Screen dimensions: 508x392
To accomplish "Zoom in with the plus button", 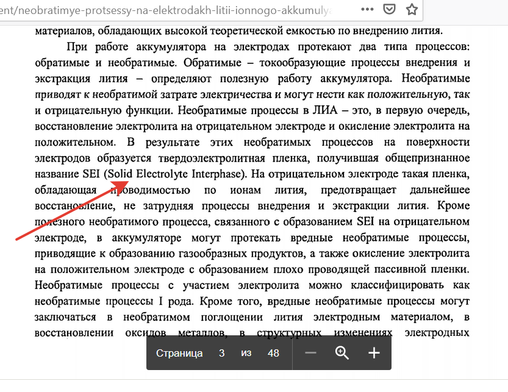I will (374, 353).
